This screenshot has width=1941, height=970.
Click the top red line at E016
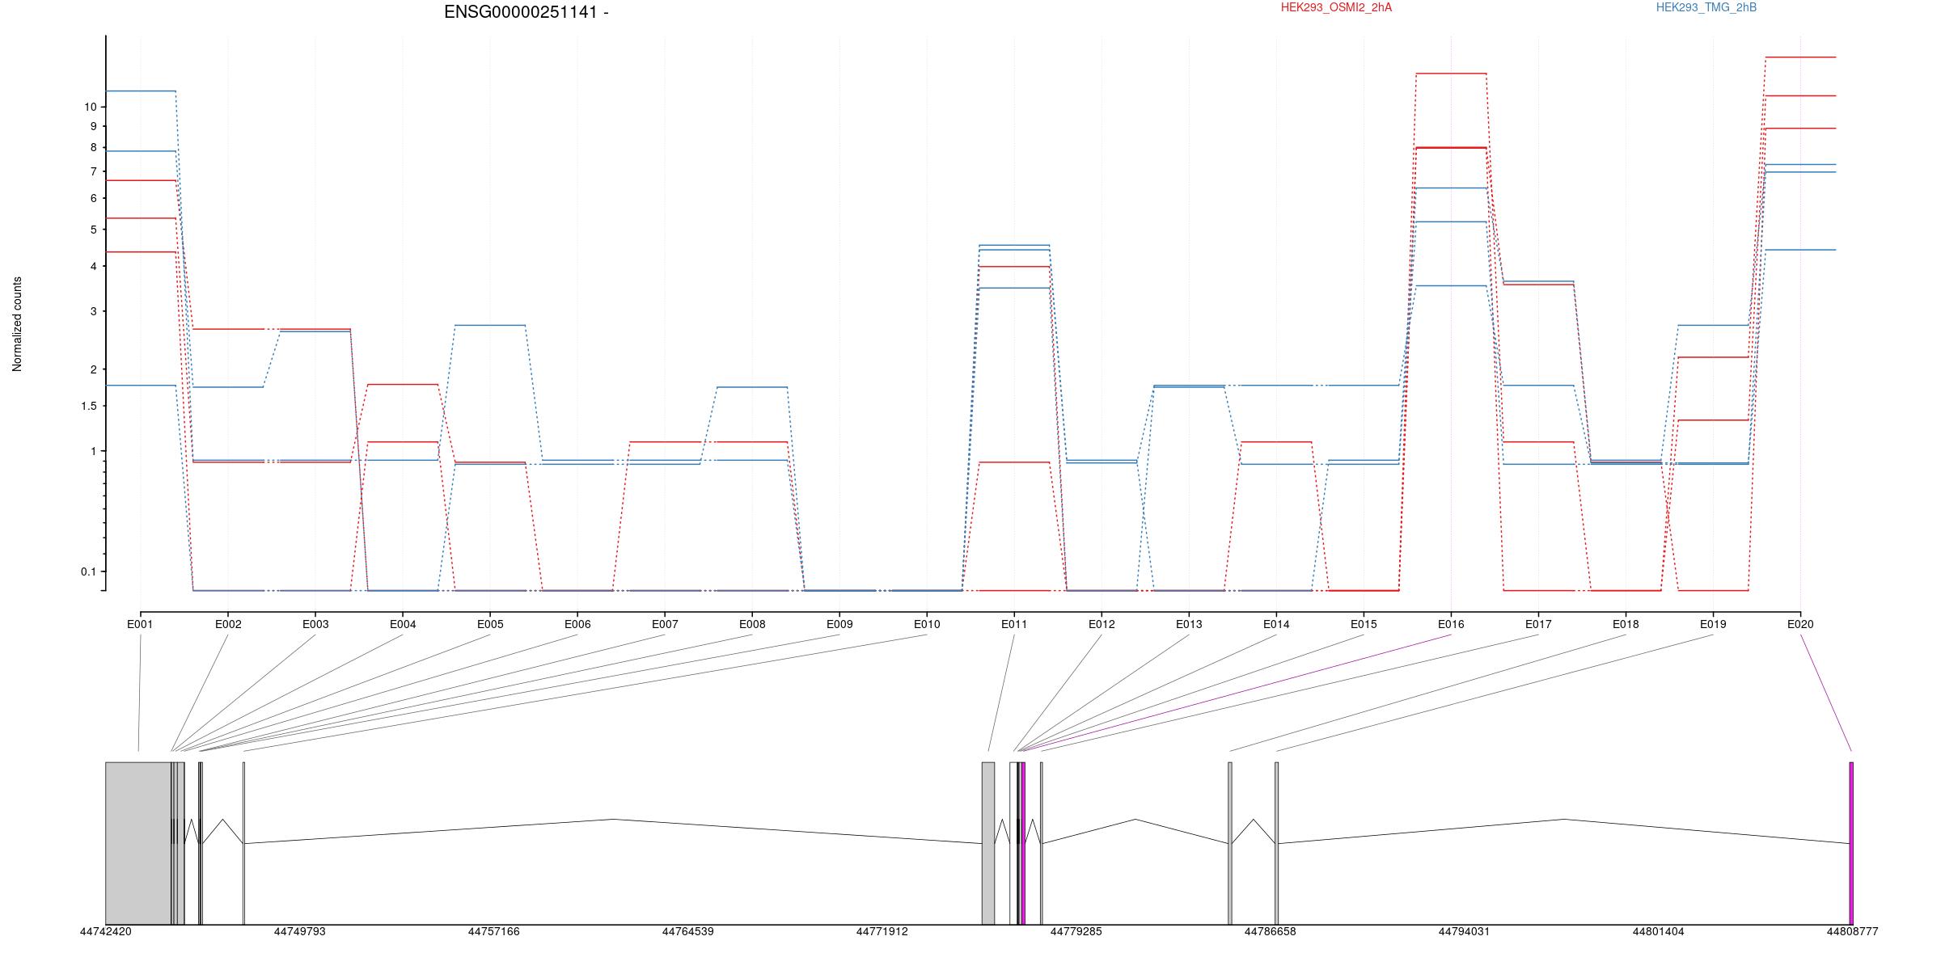[1451, 74]
